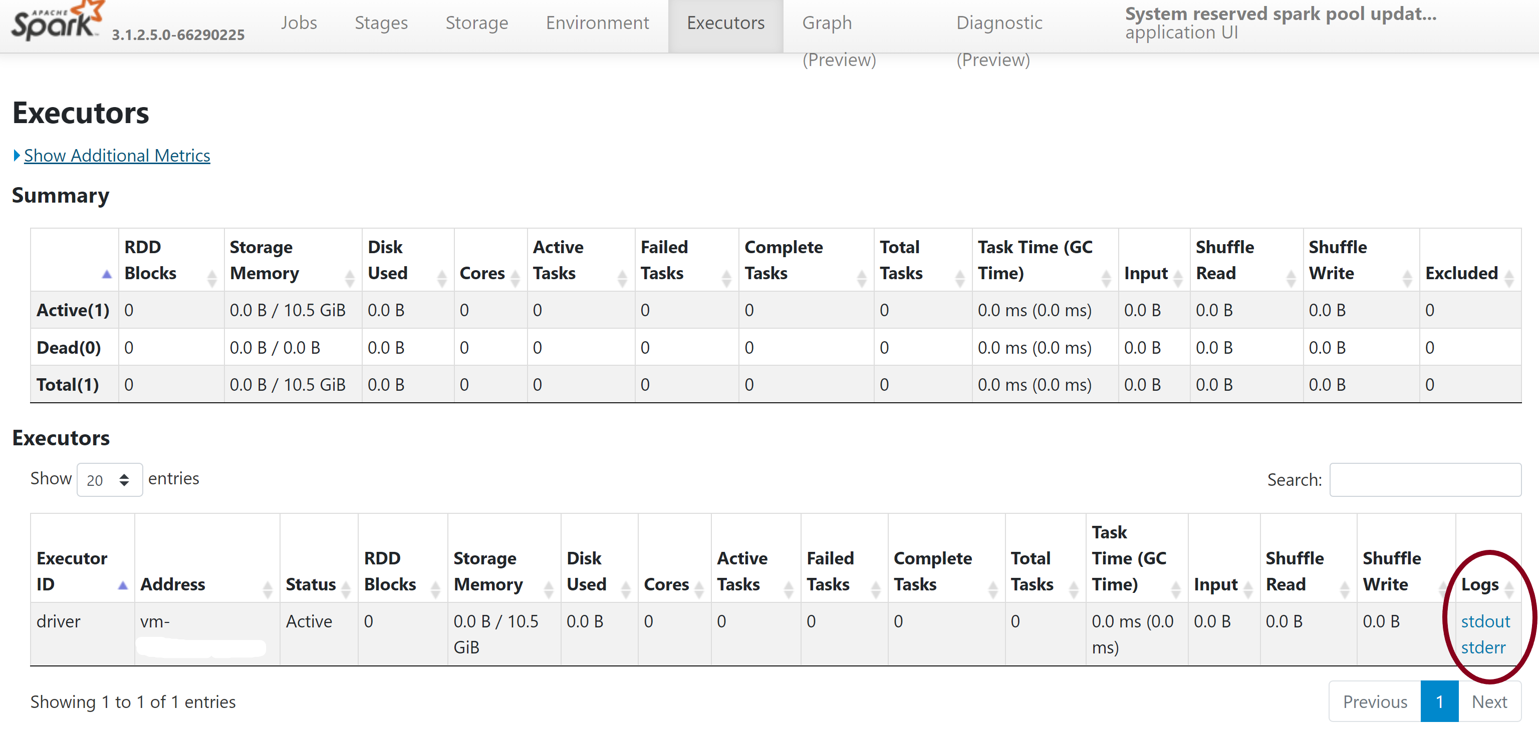Click the Environment navigation icon
The width and height of the screenshot is (1539, 754).
596,22
